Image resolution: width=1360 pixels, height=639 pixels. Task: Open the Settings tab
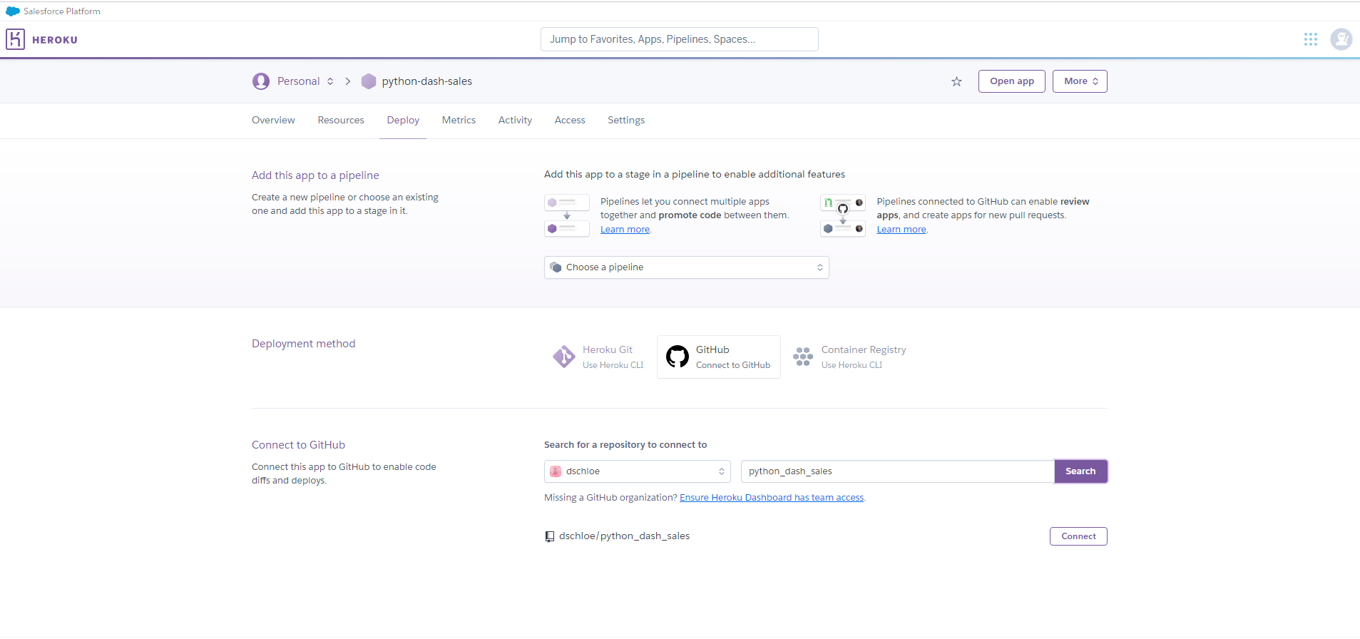[x=626, y=120]
